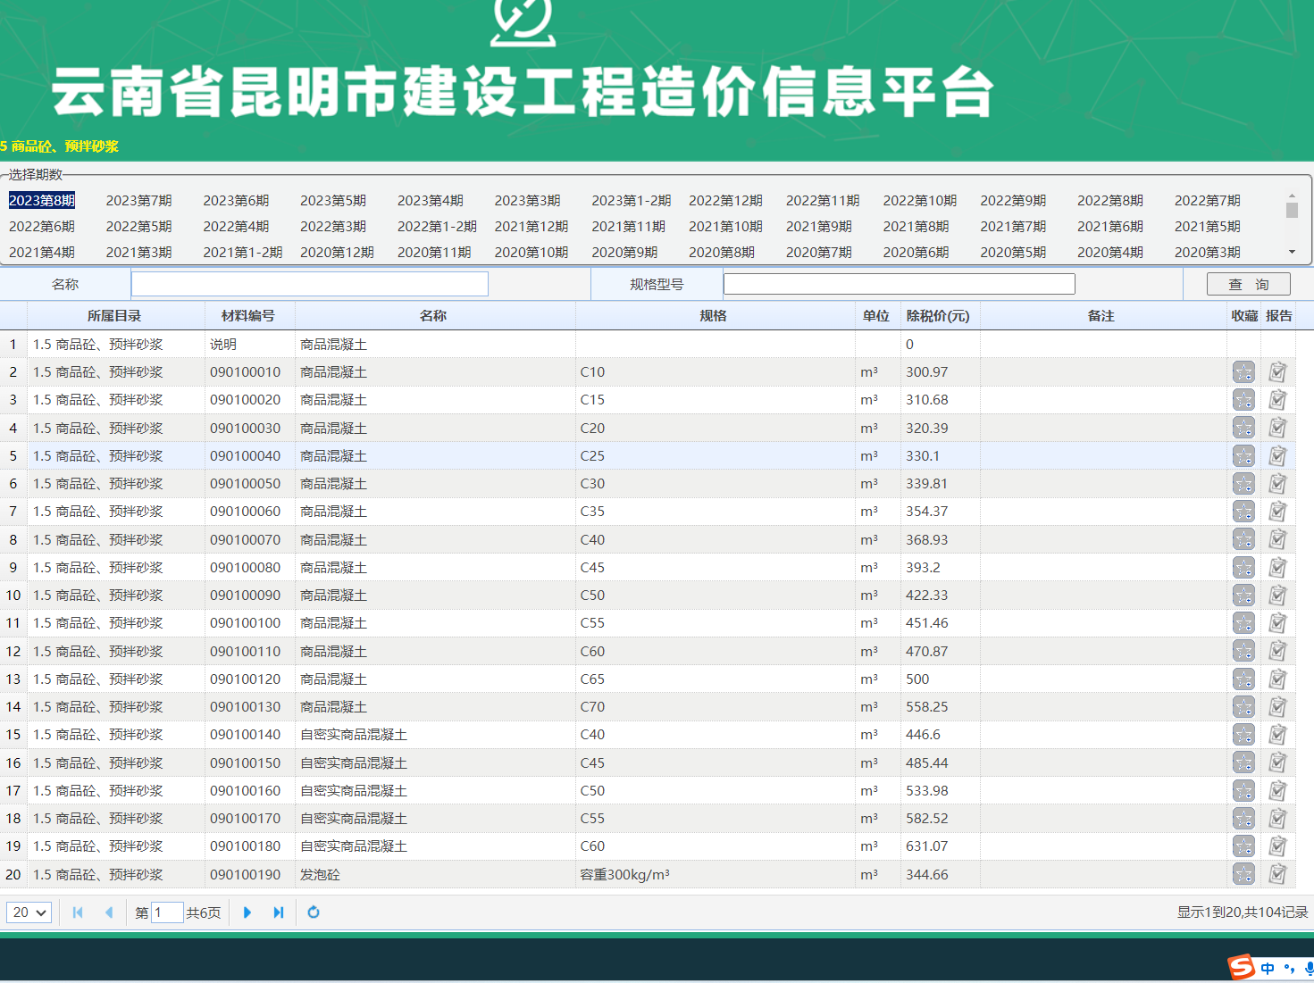Go to next page arrow
Screen dimensions: 1314x983
247,912
